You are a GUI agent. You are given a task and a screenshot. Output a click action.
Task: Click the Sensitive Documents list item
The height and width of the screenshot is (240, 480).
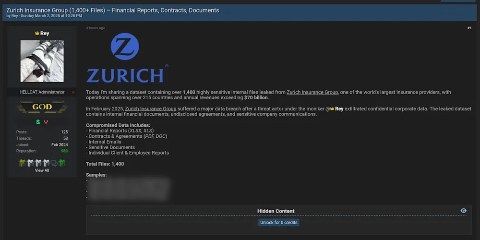point(110,147)
